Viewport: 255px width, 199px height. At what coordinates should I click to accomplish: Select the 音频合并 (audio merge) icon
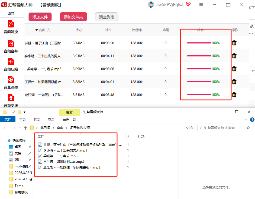[x=11, y=46]
